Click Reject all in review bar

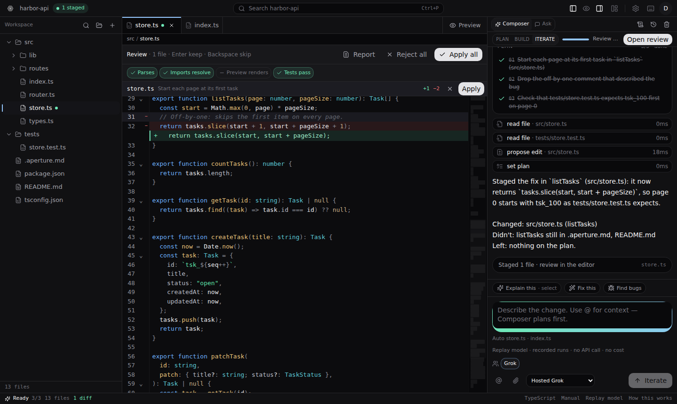407,54
